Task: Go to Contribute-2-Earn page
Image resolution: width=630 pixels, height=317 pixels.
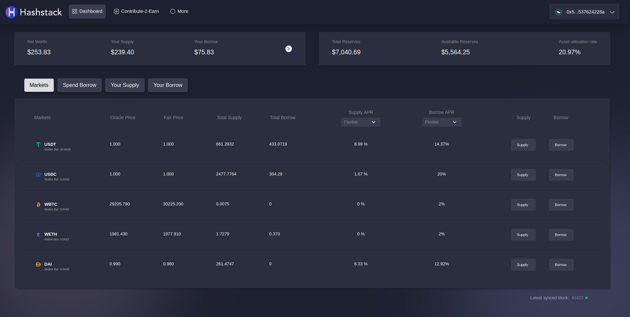Action: [136, 11]
